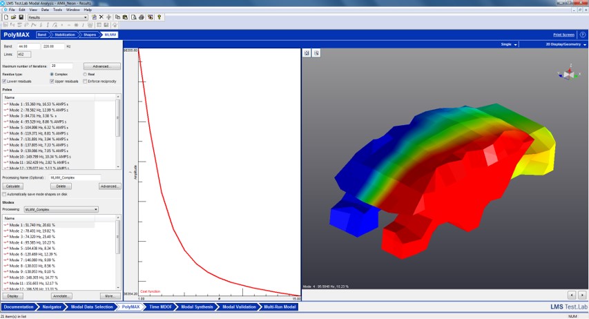Click the More button below the Modes list

[x=110, y=296]
